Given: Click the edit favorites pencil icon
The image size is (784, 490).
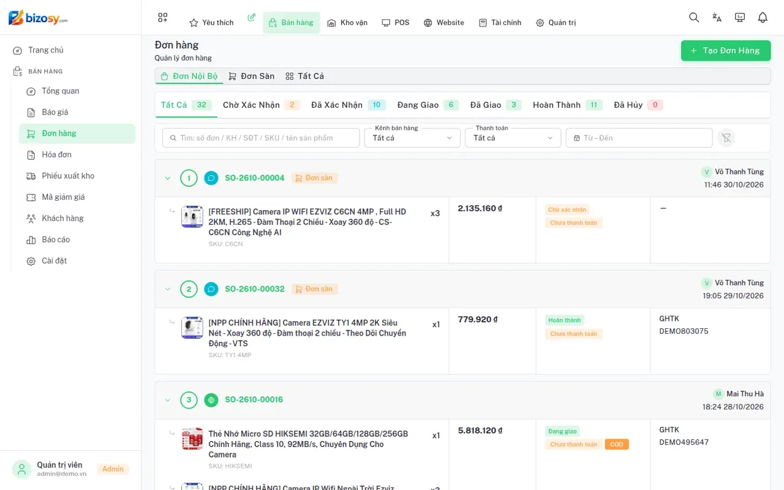Looking at the screenshot, I should 251,17.
